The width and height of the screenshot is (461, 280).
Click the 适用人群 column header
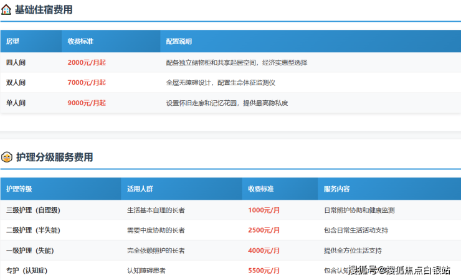140,189
